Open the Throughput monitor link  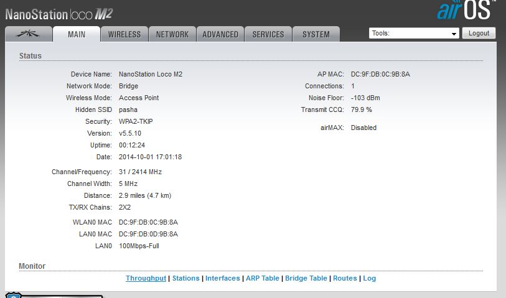point(146,278)
